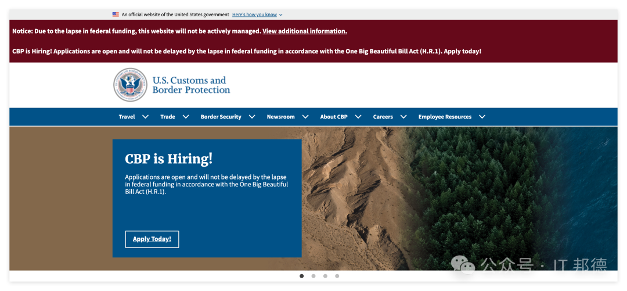
Task: Expand the chevron next to Travel
Action: pyautogui.click(x=146, y=117)
